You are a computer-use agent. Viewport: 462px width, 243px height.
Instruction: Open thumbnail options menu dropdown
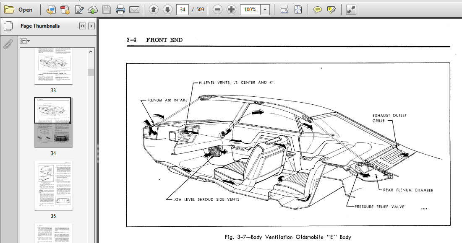pyautogui.click(x=25, y=41)
